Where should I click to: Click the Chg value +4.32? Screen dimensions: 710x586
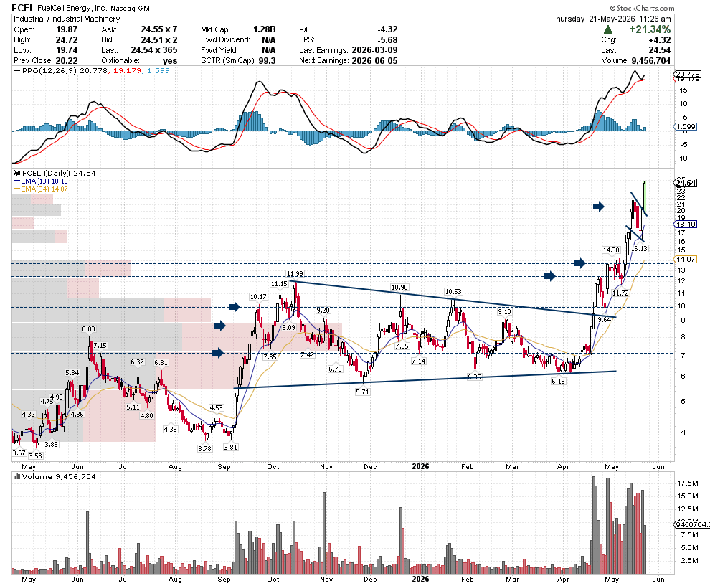click(659, 40)
